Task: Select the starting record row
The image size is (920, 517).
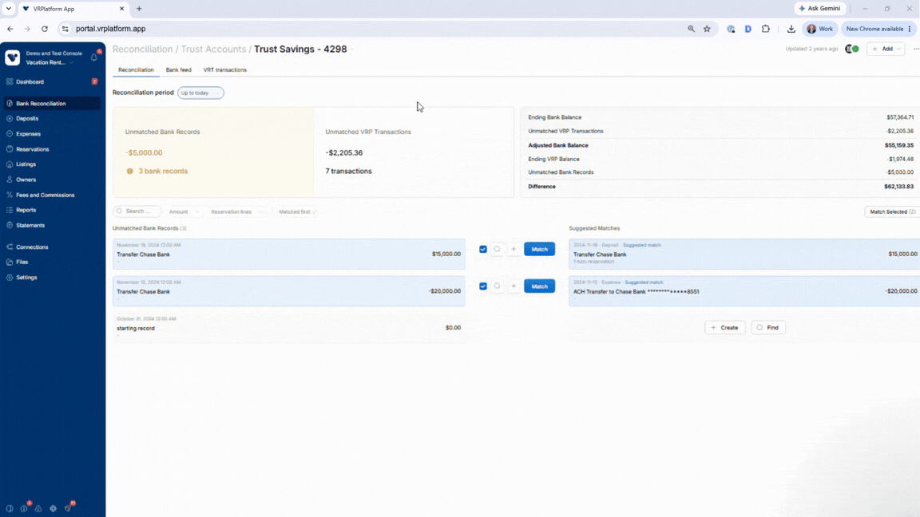Action: [x=288, y=328]
